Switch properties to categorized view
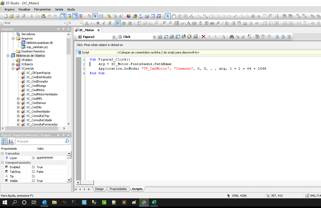This screenshot has height=208, width=321. [x=4, y=141]
